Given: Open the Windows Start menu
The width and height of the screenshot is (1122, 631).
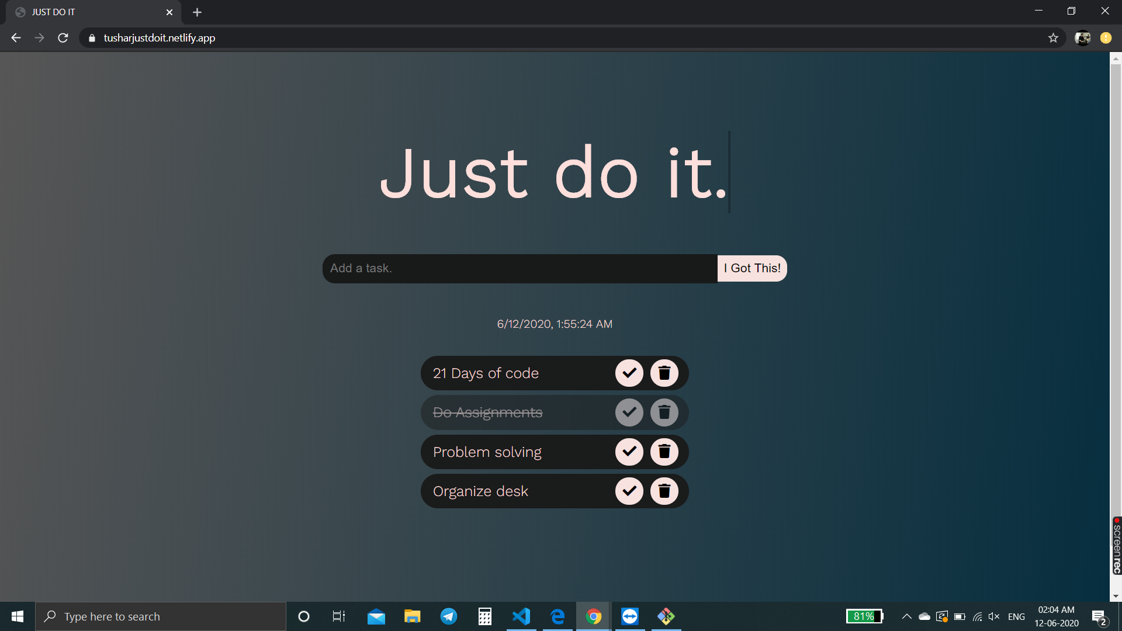Looking at the screenshot, I should (18, 616).
